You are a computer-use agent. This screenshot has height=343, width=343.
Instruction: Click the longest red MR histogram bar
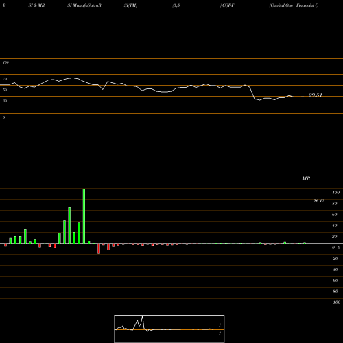pyautogui.click(x=99, y=248)
